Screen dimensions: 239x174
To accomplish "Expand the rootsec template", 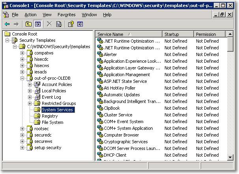I will tap(22, 129).
